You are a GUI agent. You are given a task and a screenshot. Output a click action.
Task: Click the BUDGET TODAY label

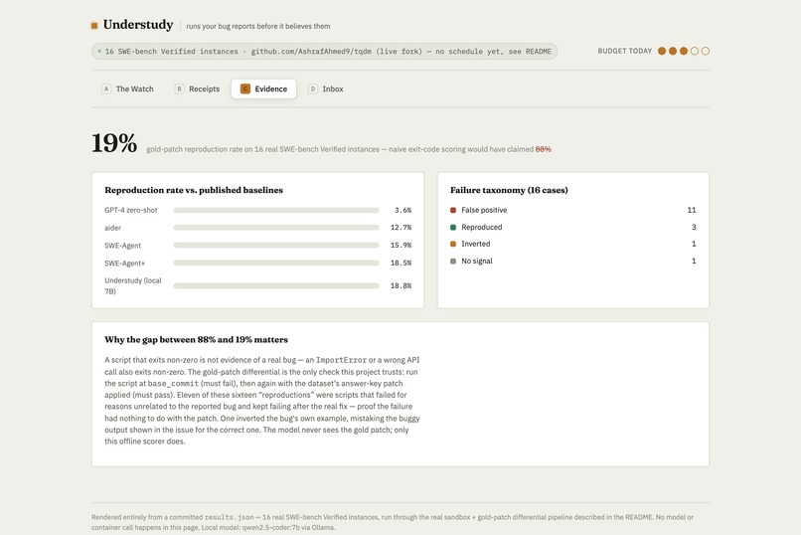[x=625, y=51]
